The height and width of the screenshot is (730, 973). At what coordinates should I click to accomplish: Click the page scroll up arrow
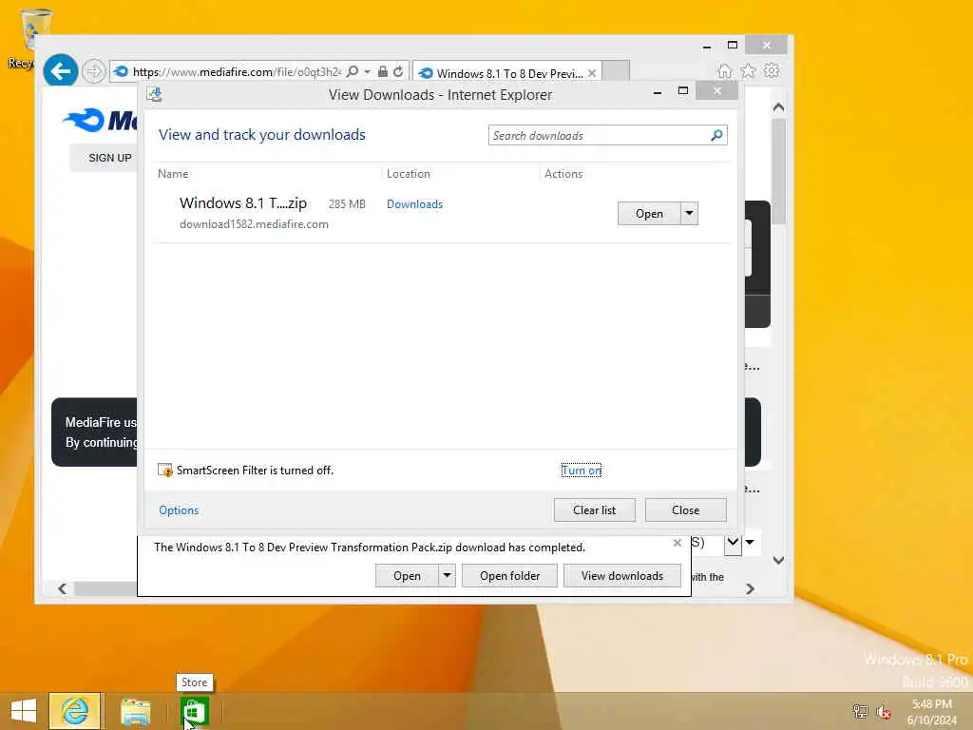point(779,107)
